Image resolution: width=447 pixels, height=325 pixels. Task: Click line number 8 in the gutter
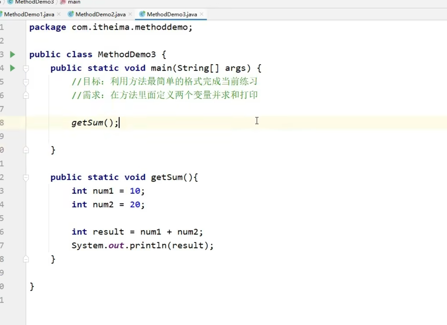[x=3, y=123]
